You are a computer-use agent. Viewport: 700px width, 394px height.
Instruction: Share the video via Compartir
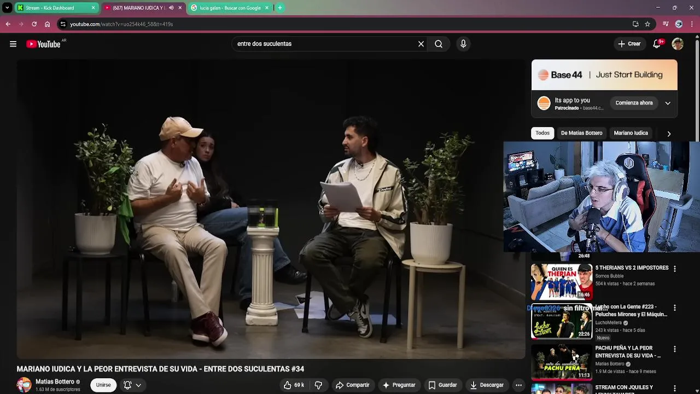tap(352, 385)
